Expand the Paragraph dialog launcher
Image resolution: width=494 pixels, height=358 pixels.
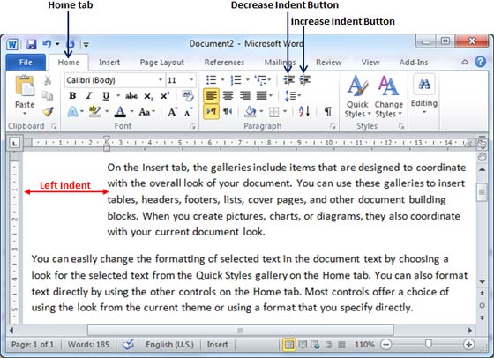coord(333,126)
